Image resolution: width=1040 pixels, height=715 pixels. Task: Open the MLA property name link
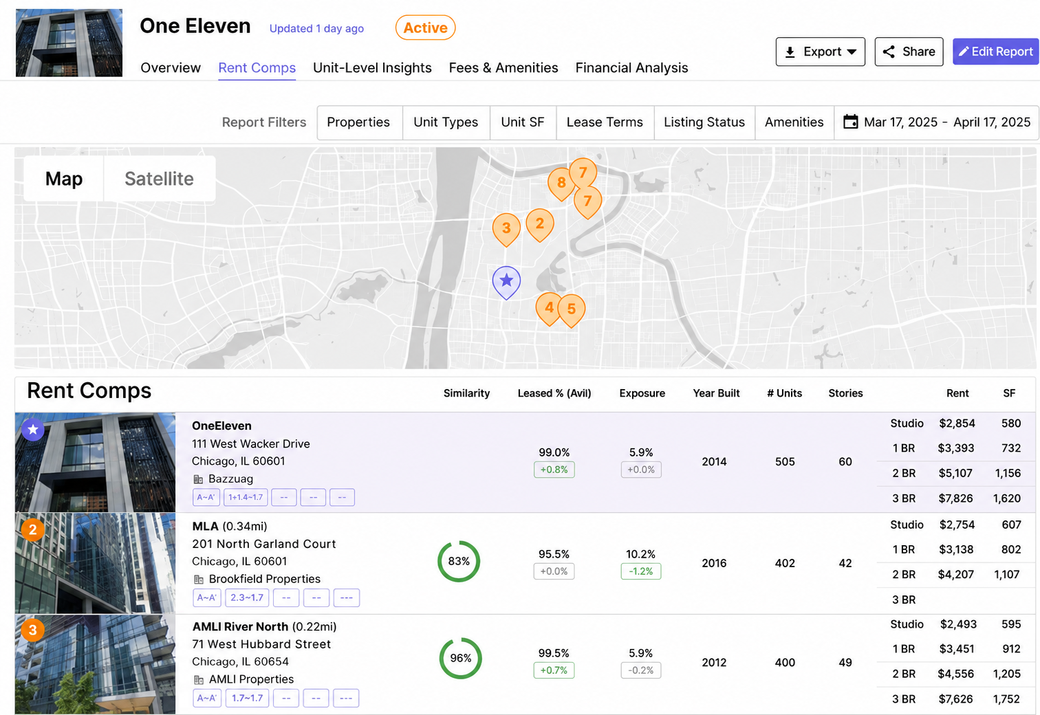point(205,527)
